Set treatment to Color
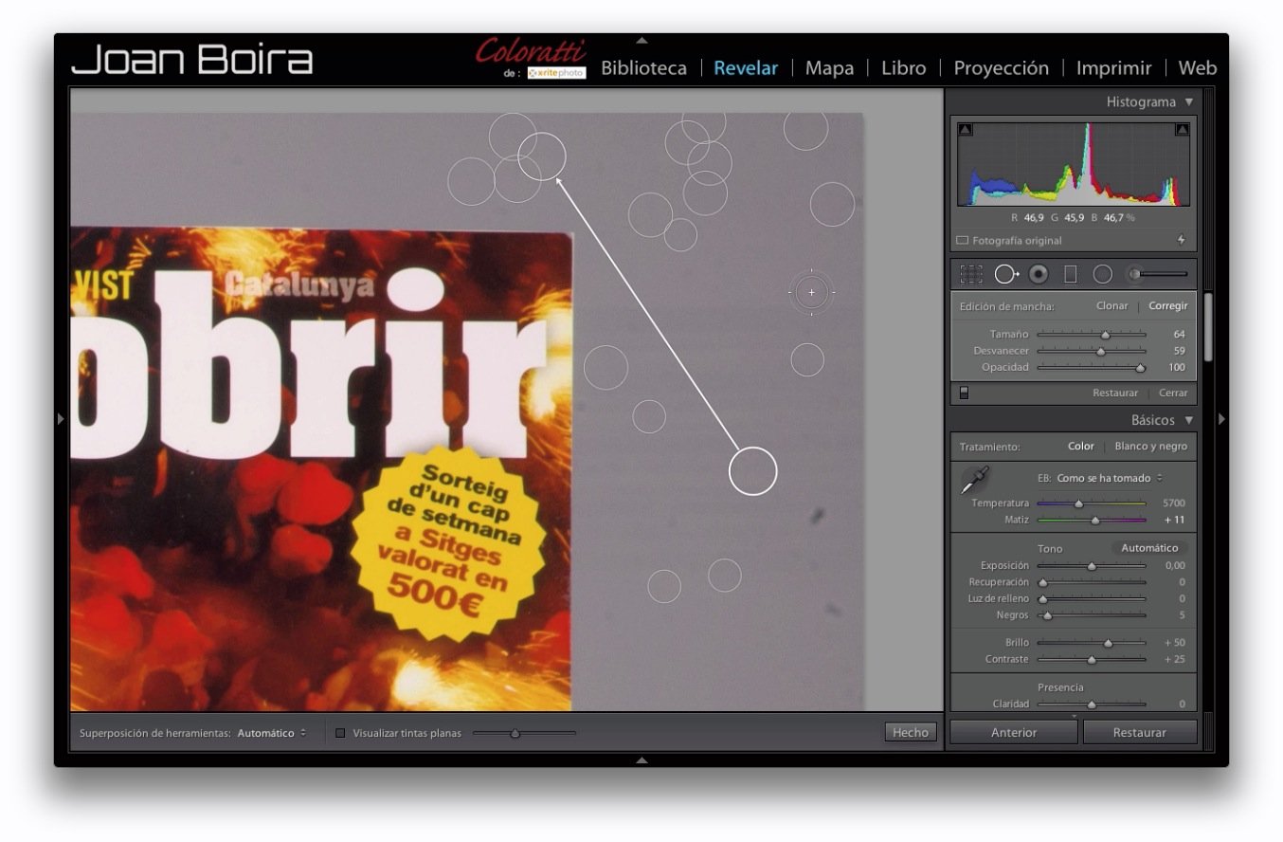The height and width of the screenshot is (842, 1283). click(x=1081, y=446)
